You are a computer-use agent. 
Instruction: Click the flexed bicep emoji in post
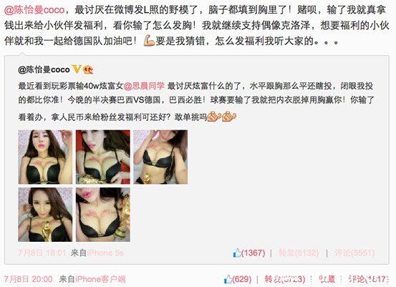pos(149,41)
